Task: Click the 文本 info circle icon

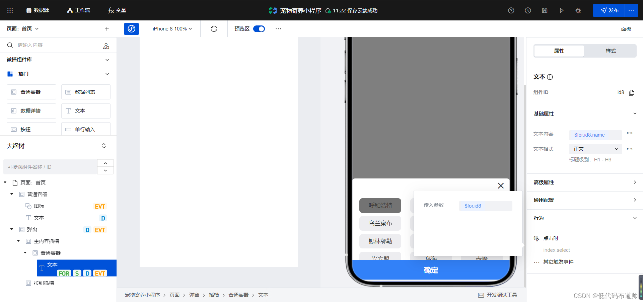Action: (x=550, y=77)
